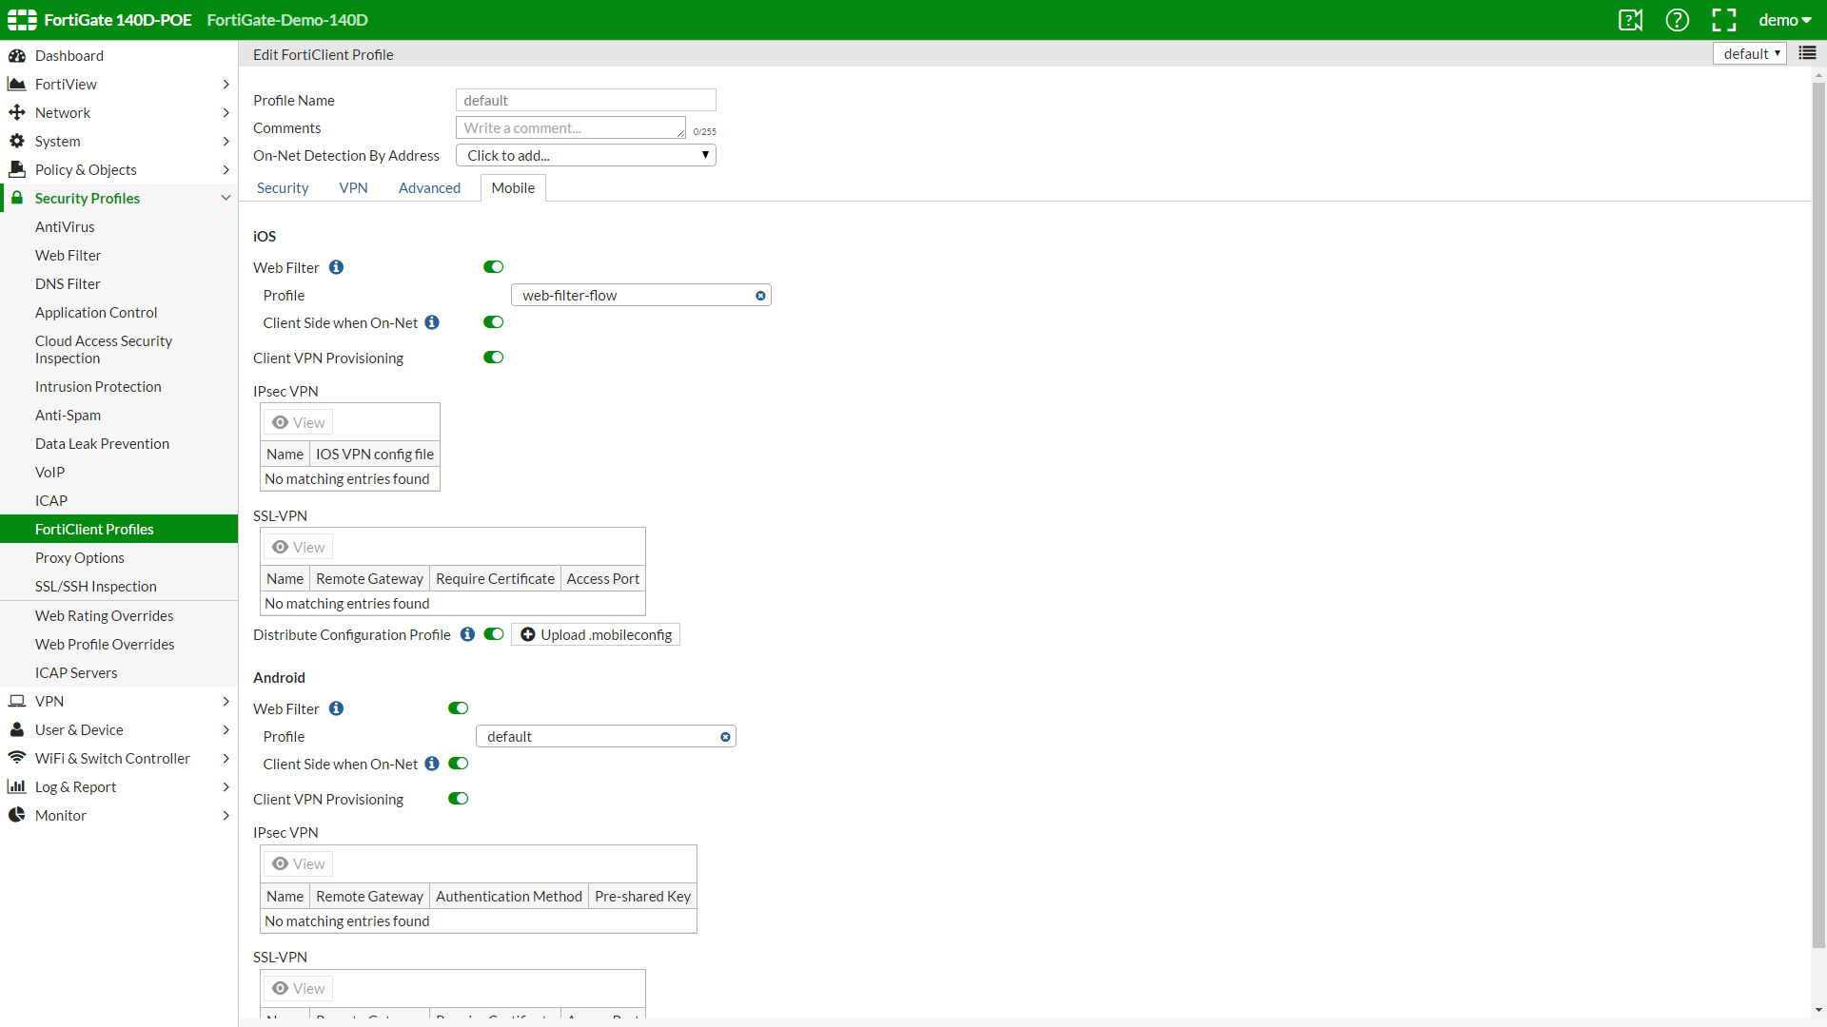1827x1027 pixels.
Task: Click the Comments text field
Action: click(570, 127)
